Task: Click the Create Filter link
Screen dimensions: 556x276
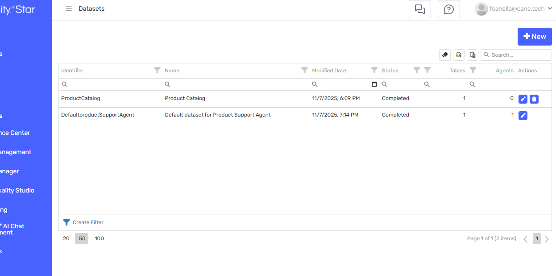Action: tap(87, 222)
